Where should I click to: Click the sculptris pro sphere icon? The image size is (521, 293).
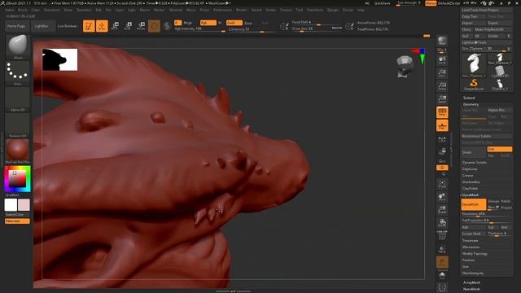[167, 26]
